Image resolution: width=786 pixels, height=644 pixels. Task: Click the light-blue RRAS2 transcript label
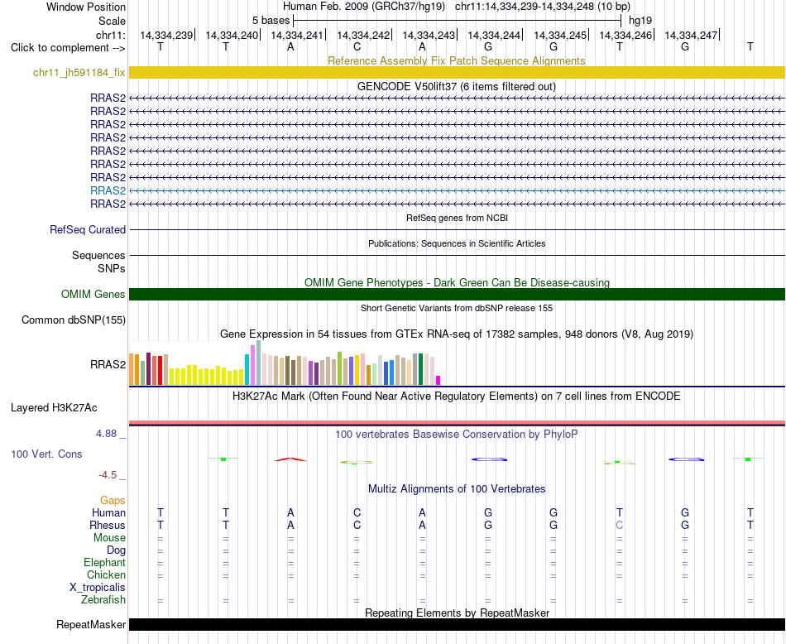click(108, 190)
